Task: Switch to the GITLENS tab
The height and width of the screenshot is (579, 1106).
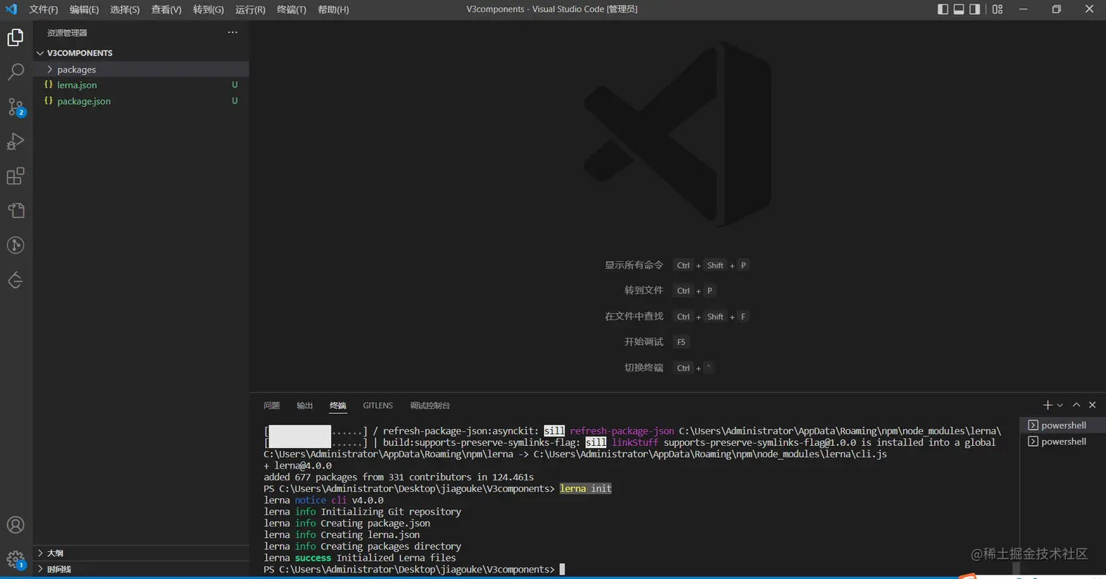Action: click(377, 406)
